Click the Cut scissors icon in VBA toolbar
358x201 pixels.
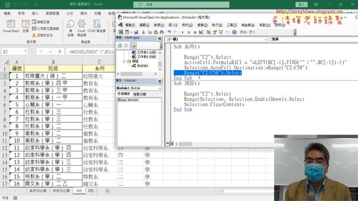click(x=143, y=32)
